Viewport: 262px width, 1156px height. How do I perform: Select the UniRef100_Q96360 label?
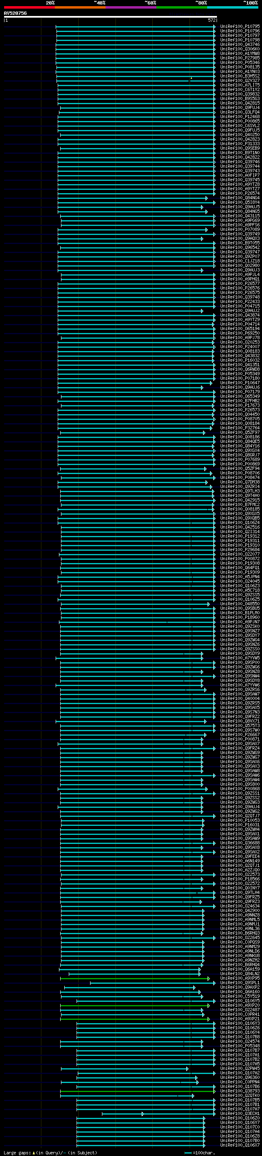[x=239, y=1077]
